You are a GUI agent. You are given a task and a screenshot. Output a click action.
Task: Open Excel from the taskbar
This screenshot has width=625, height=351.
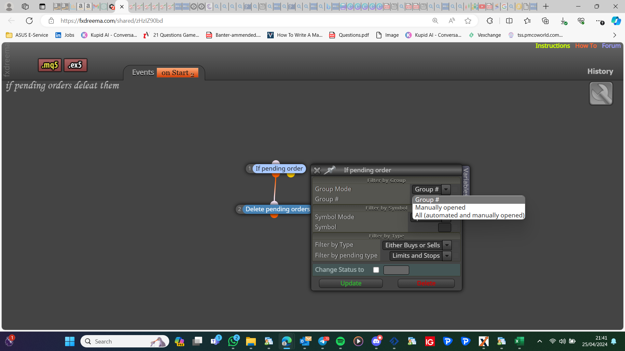[519, 341]
